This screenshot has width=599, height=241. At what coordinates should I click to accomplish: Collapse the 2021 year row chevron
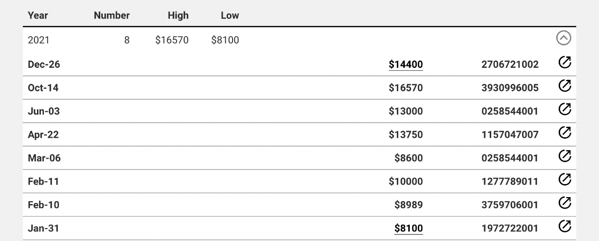click(564, 38)
